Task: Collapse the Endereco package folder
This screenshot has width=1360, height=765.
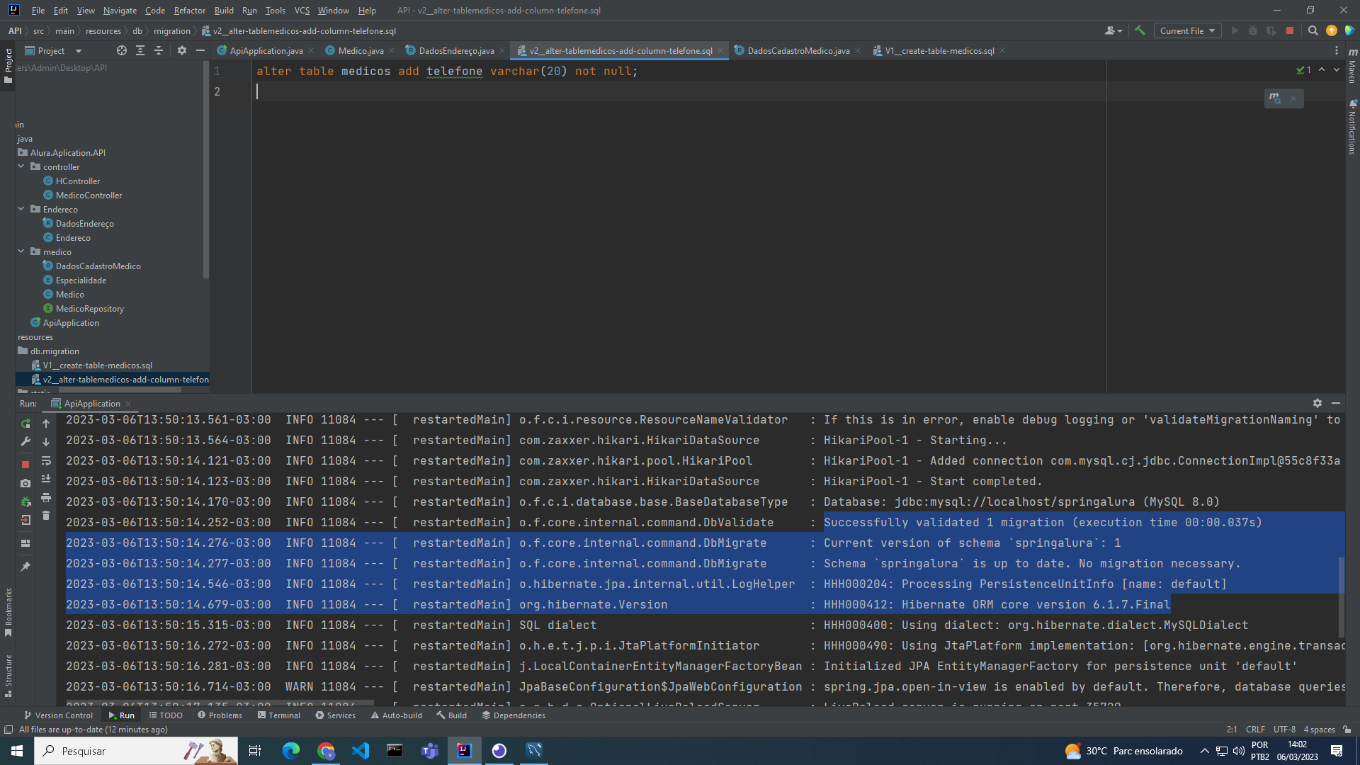Action: coord(21,209)
